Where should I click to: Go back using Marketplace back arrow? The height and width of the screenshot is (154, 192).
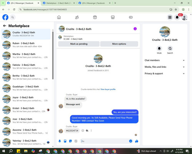tap(5, 26)
